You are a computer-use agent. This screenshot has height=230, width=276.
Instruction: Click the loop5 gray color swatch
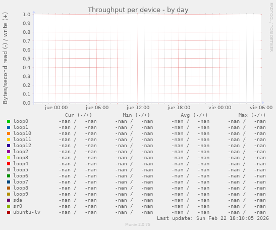(9, 170)
